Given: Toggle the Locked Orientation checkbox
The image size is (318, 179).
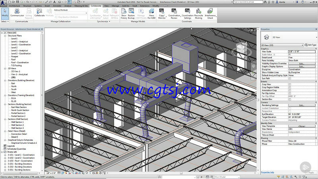Looking at the screenshot, I should (290, 108).
